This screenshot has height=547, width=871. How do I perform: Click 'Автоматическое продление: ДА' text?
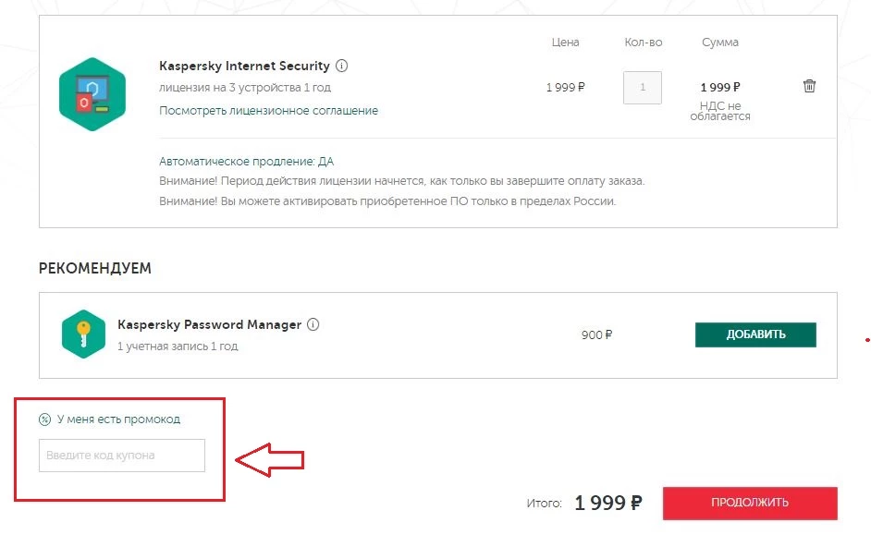click(246, 162)
